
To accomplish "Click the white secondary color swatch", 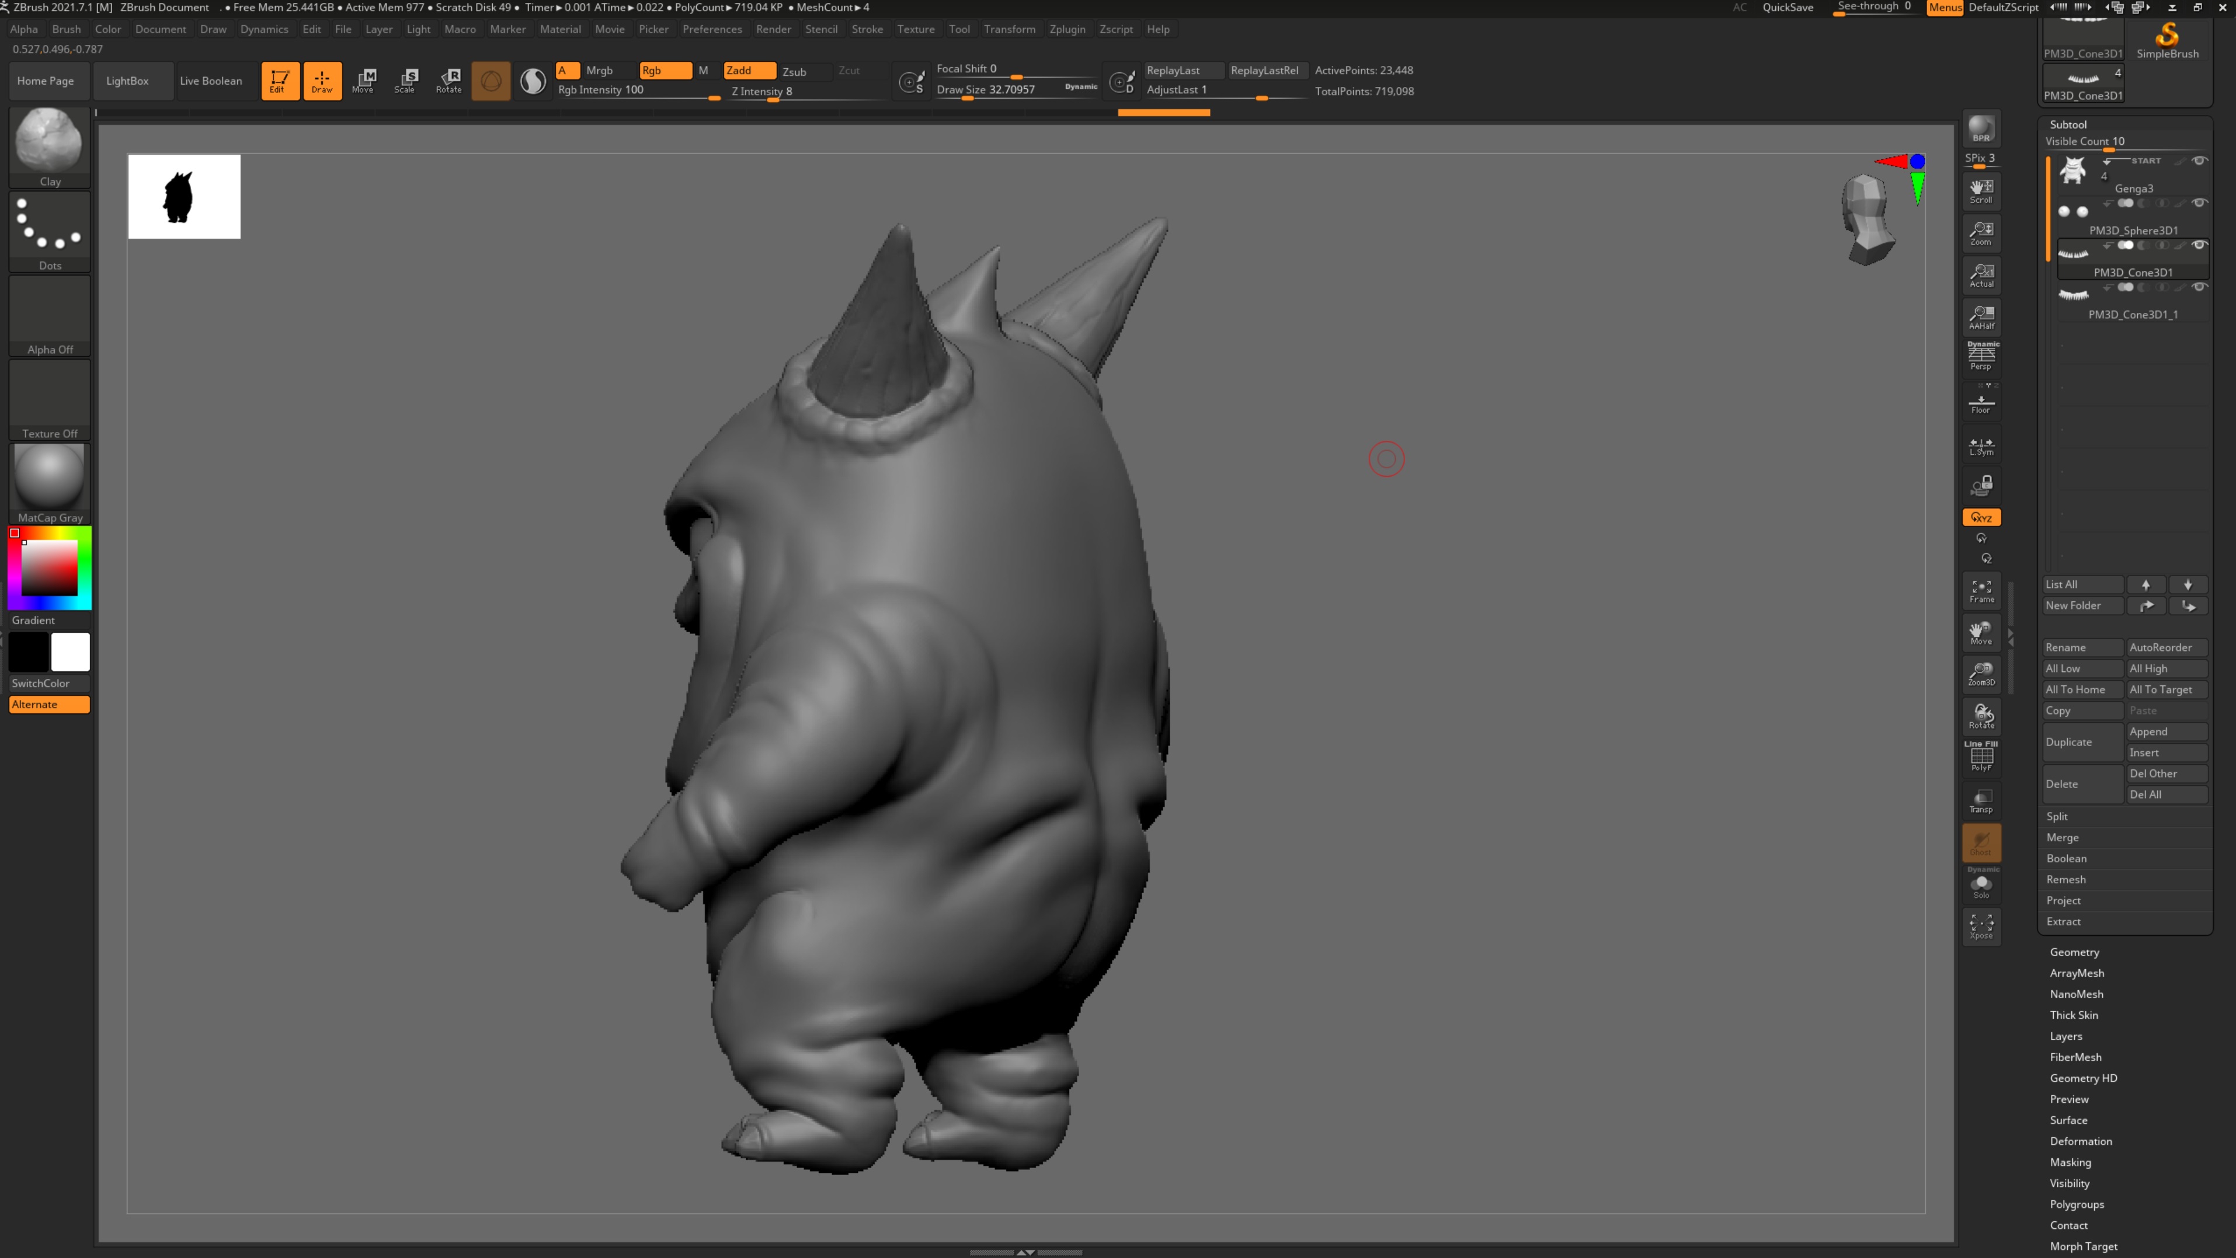I will [70, 651].
